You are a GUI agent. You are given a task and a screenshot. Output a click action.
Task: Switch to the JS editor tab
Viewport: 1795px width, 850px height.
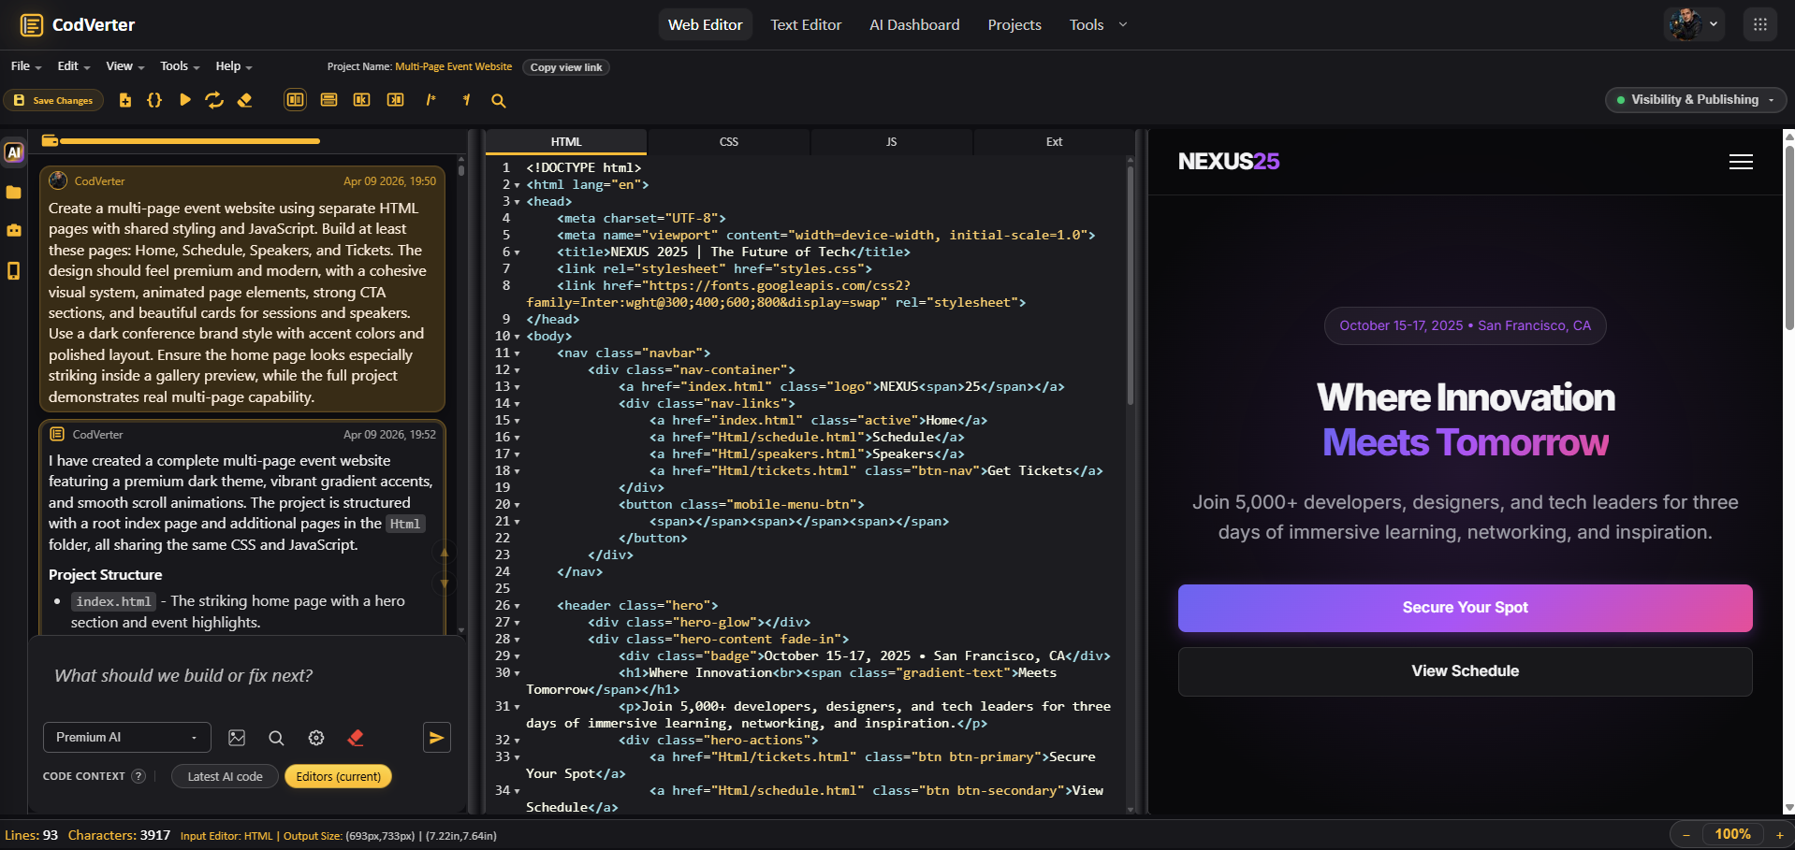point(892,142)
